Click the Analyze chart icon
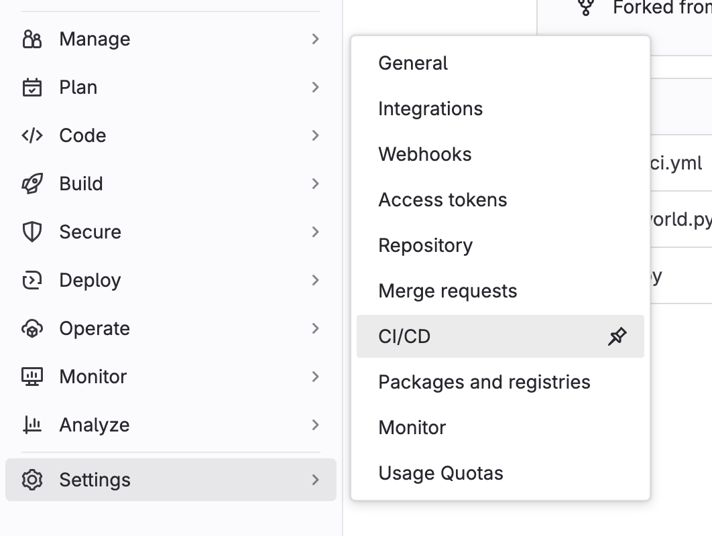The image size is (712, 536). [x=32, y=425]
